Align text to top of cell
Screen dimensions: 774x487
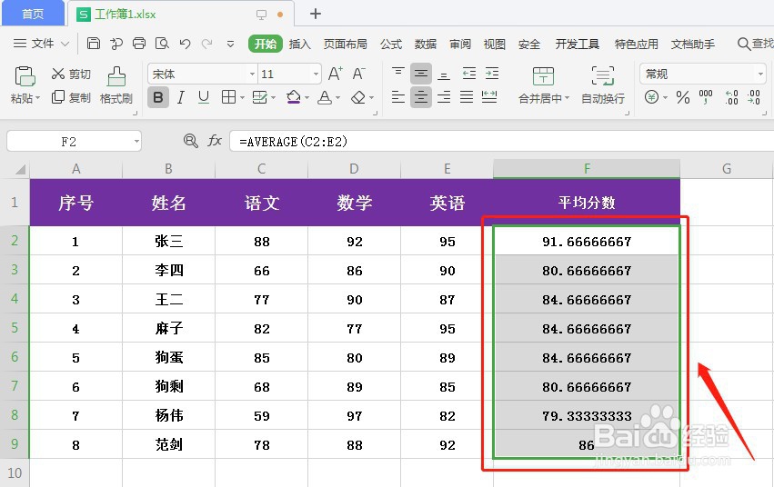pyautogui.click(x=397, y=74)
